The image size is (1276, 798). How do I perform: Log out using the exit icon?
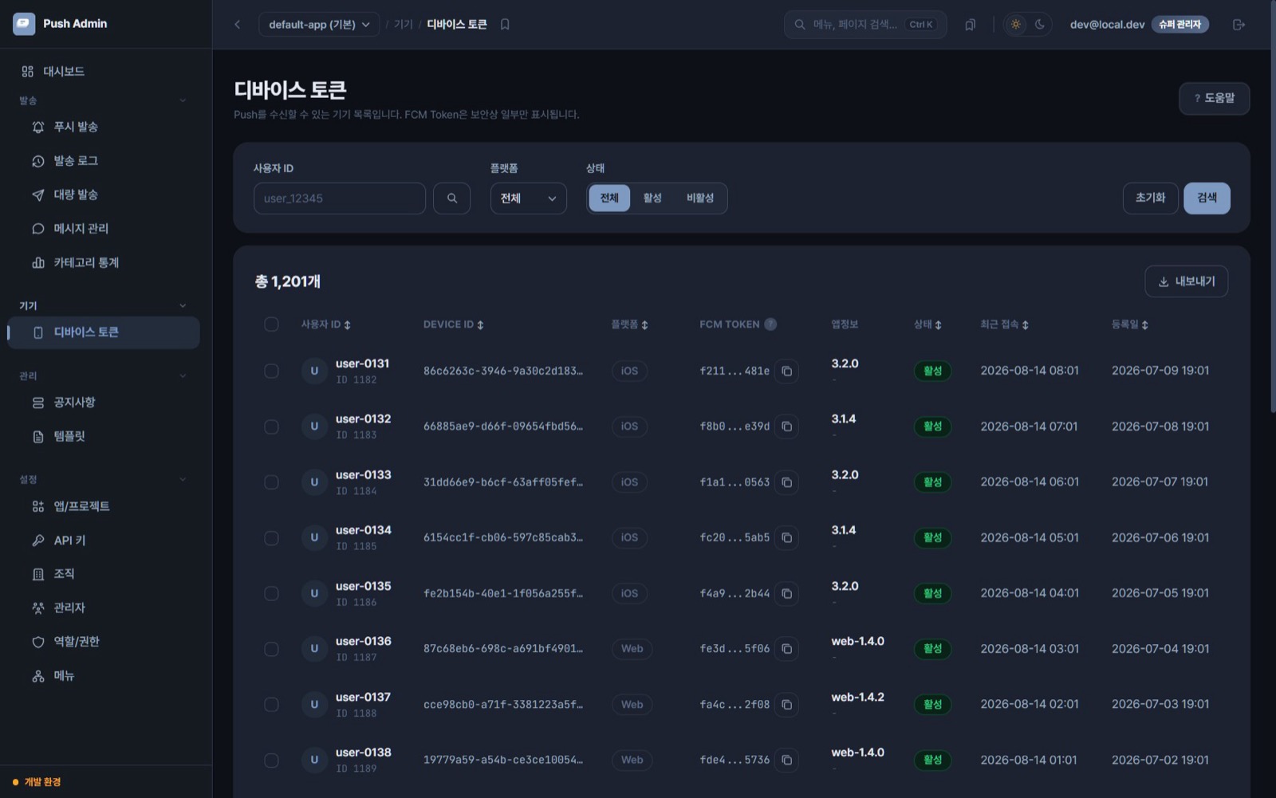(x=1239, y=25)
